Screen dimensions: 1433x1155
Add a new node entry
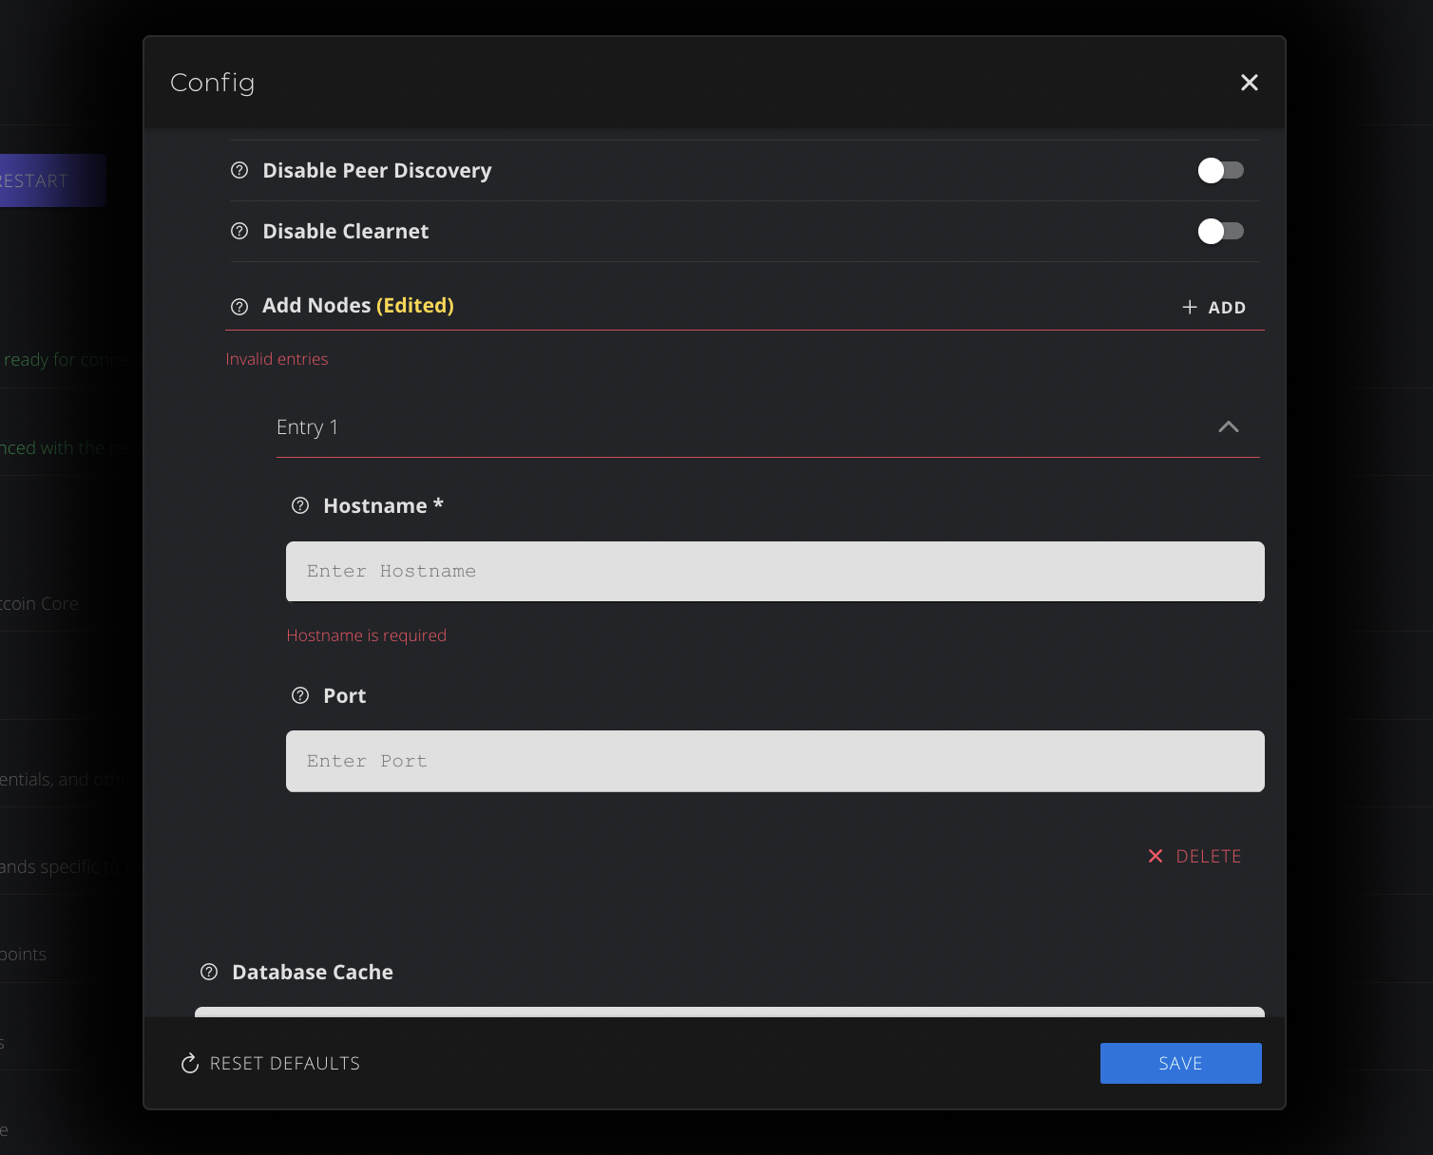(x=1213, y=308)
